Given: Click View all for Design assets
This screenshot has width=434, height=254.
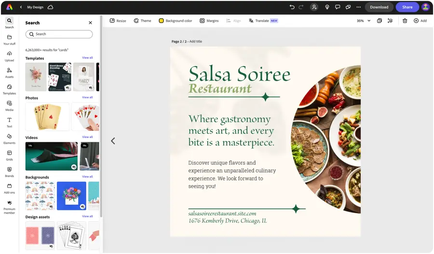Looking at the screenshot, I should pyautogui.click(x=87, y=216).
